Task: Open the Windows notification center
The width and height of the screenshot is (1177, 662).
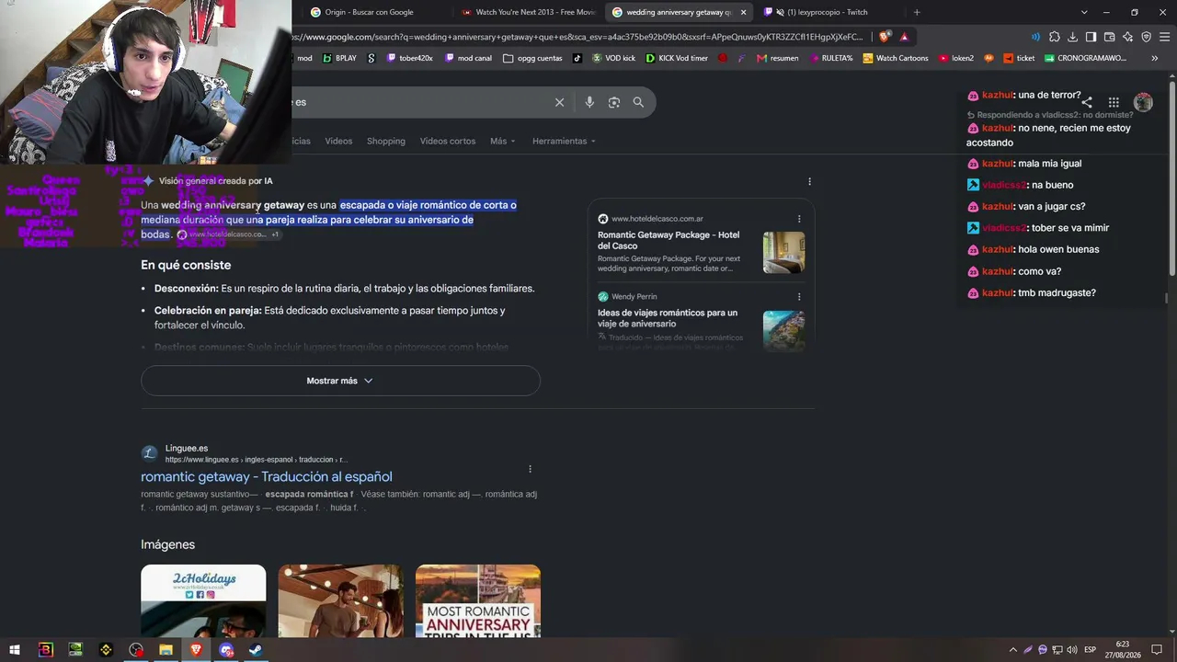Action: point(1157,650)
